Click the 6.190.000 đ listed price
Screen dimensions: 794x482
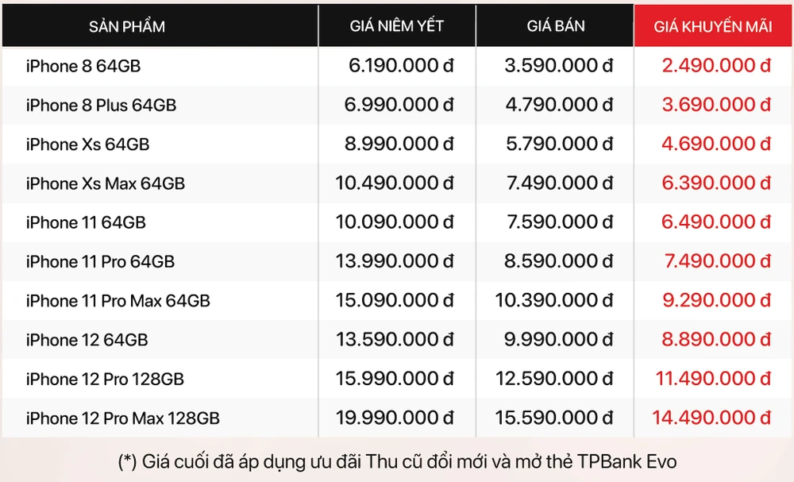(401, 66)
